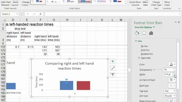Image resolution: width=182 pixels, height=102 pixels.
Task: Click the Chart Elements plus button
Action: tap(113, 61)
